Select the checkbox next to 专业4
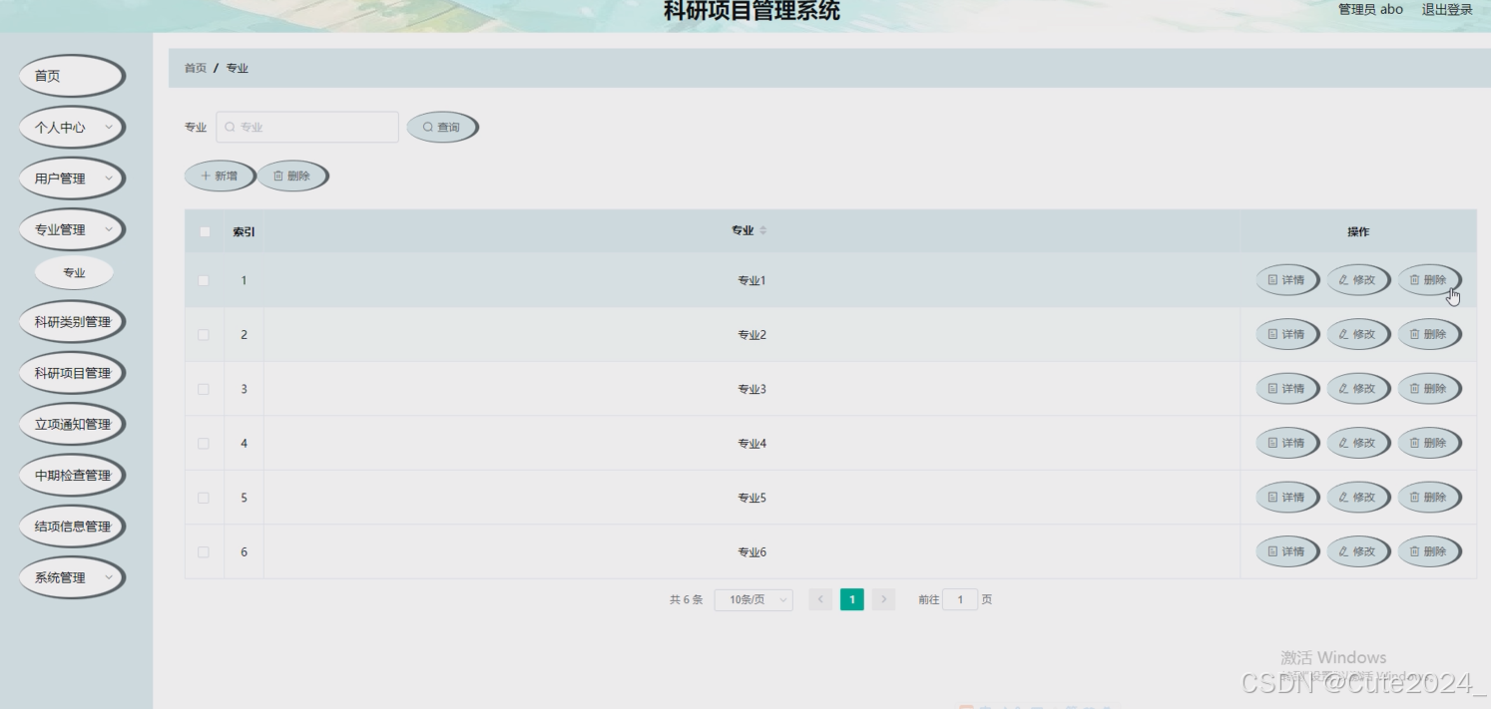Image resolution: width=1491 pixels, height=709 pixels. coord(204,443)
